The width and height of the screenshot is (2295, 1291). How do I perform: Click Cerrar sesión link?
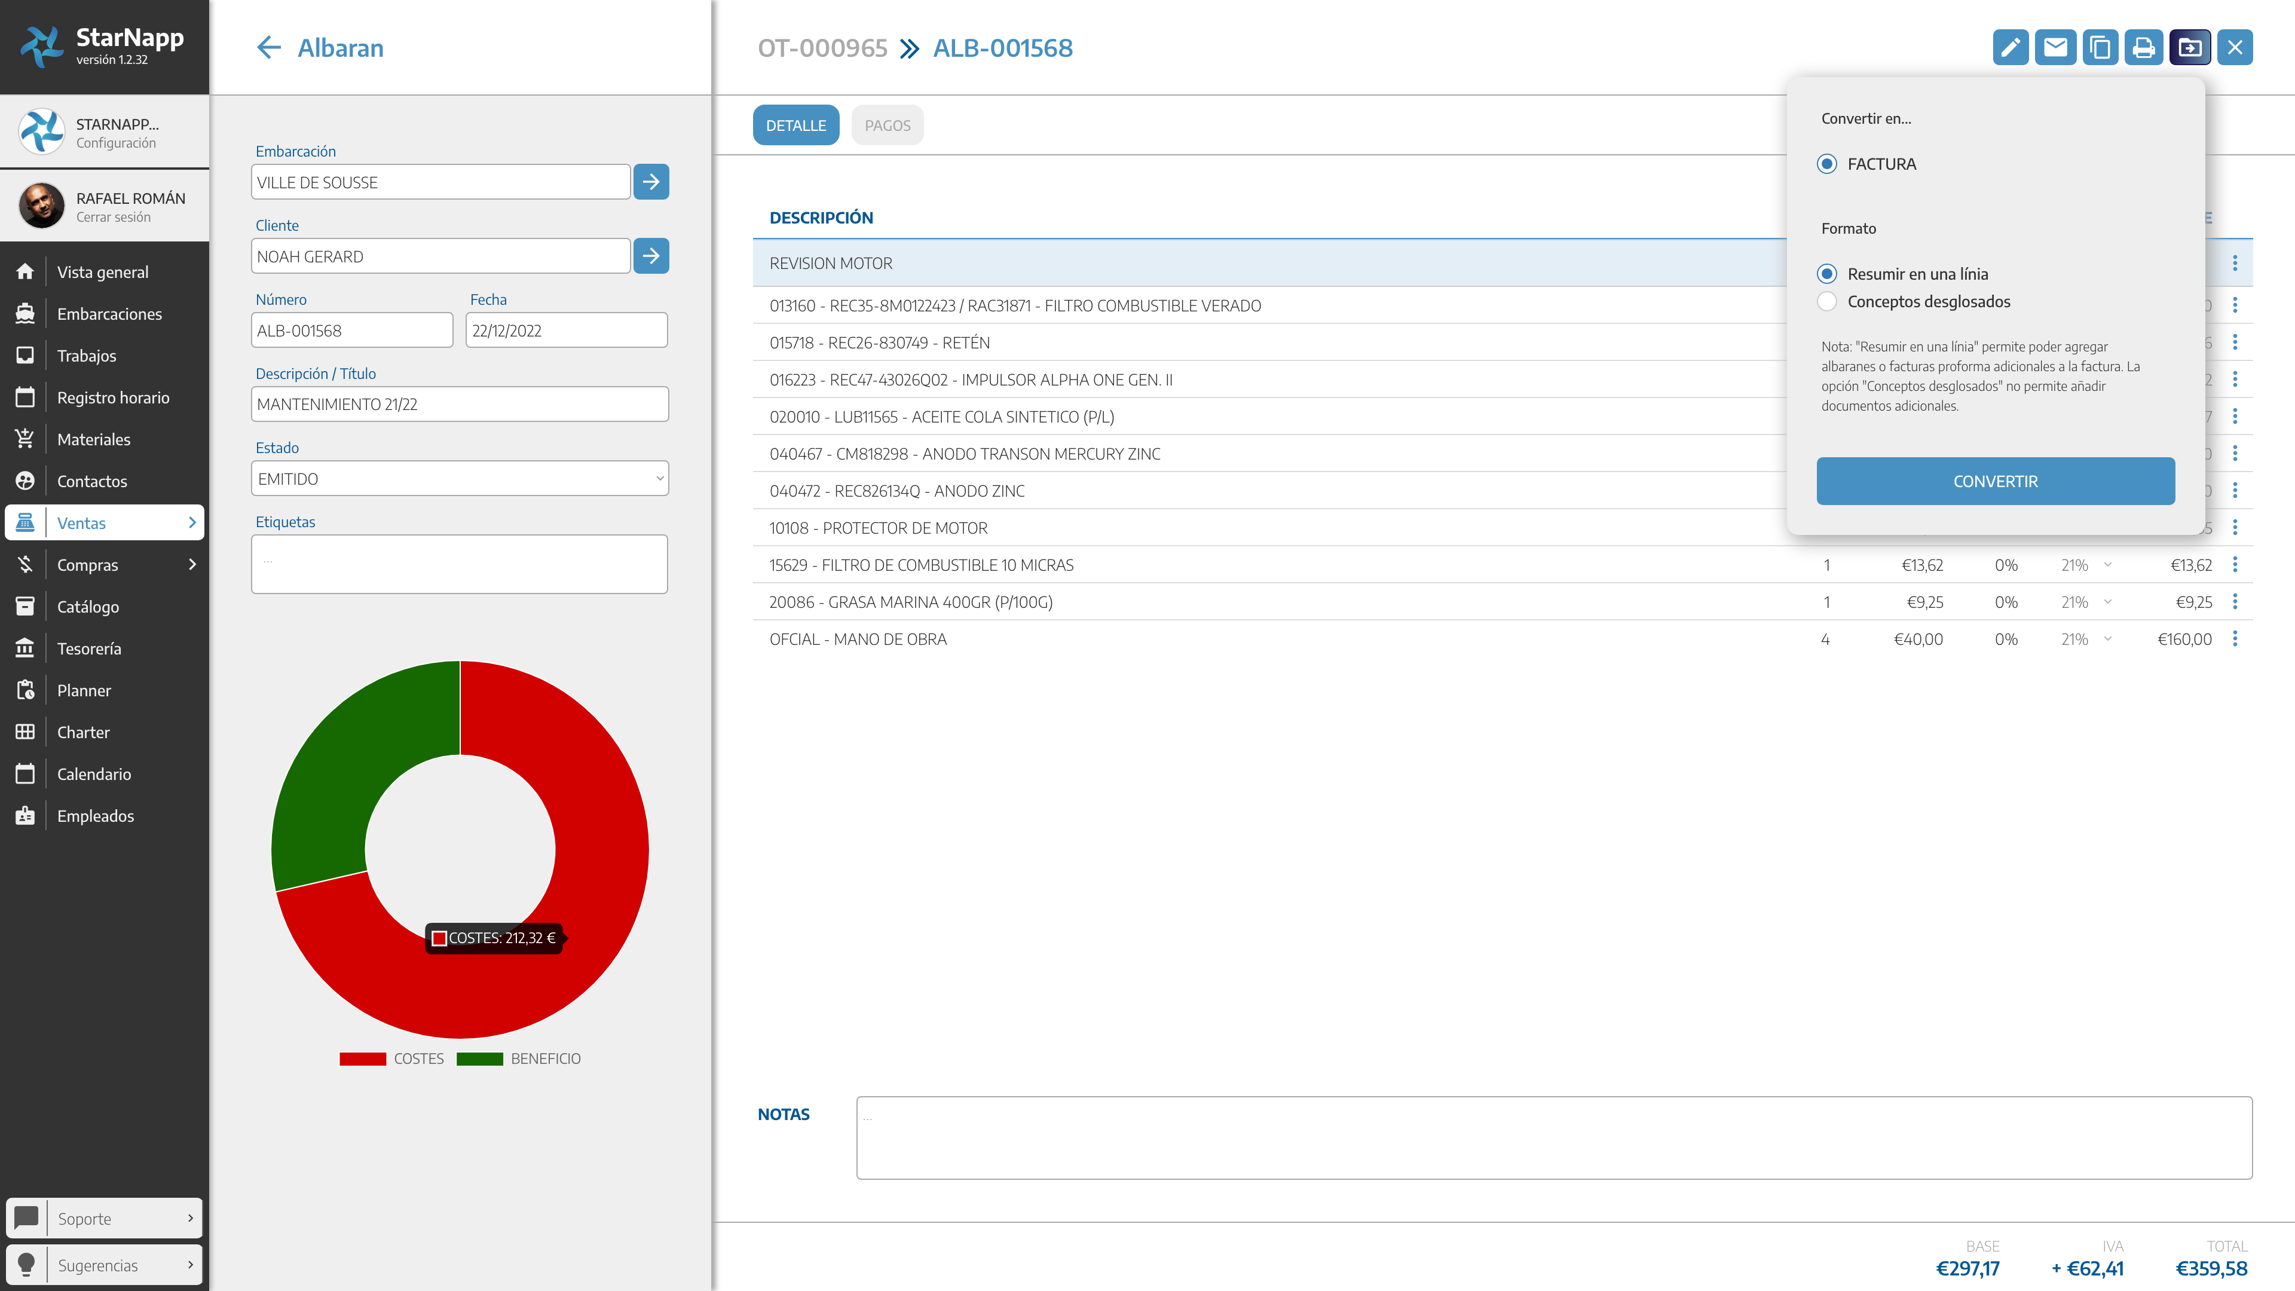tap(113, 216)
